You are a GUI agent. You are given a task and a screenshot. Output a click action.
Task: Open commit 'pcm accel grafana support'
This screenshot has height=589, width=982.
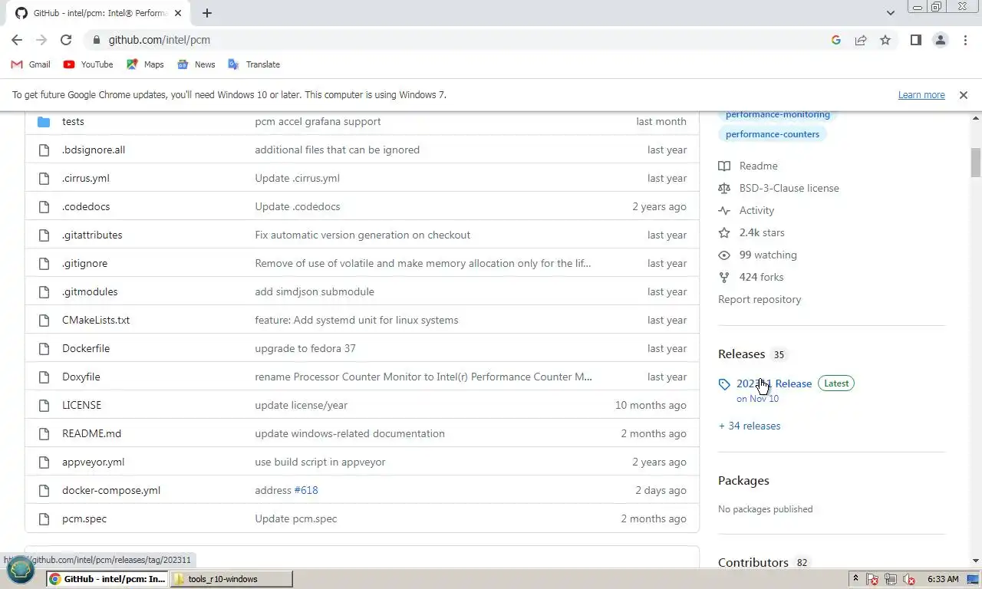[318, 121]
